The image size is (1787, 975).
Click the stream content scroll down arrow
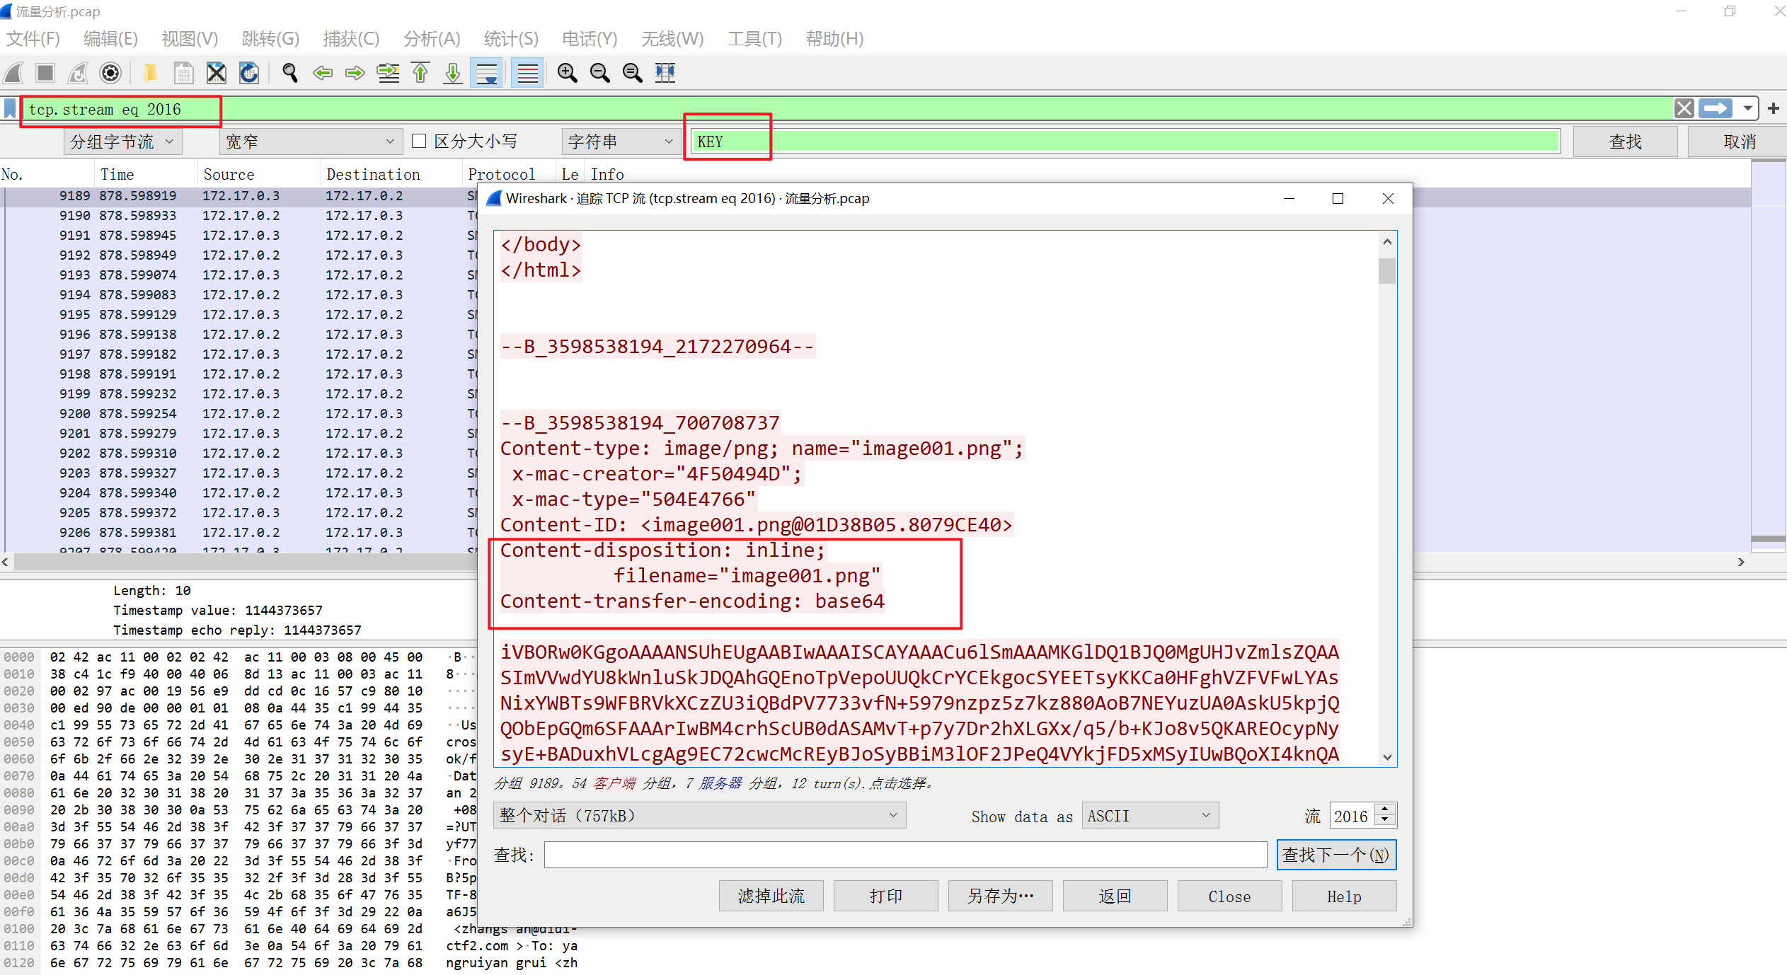pyautogui.click(x=1387, y=756)
